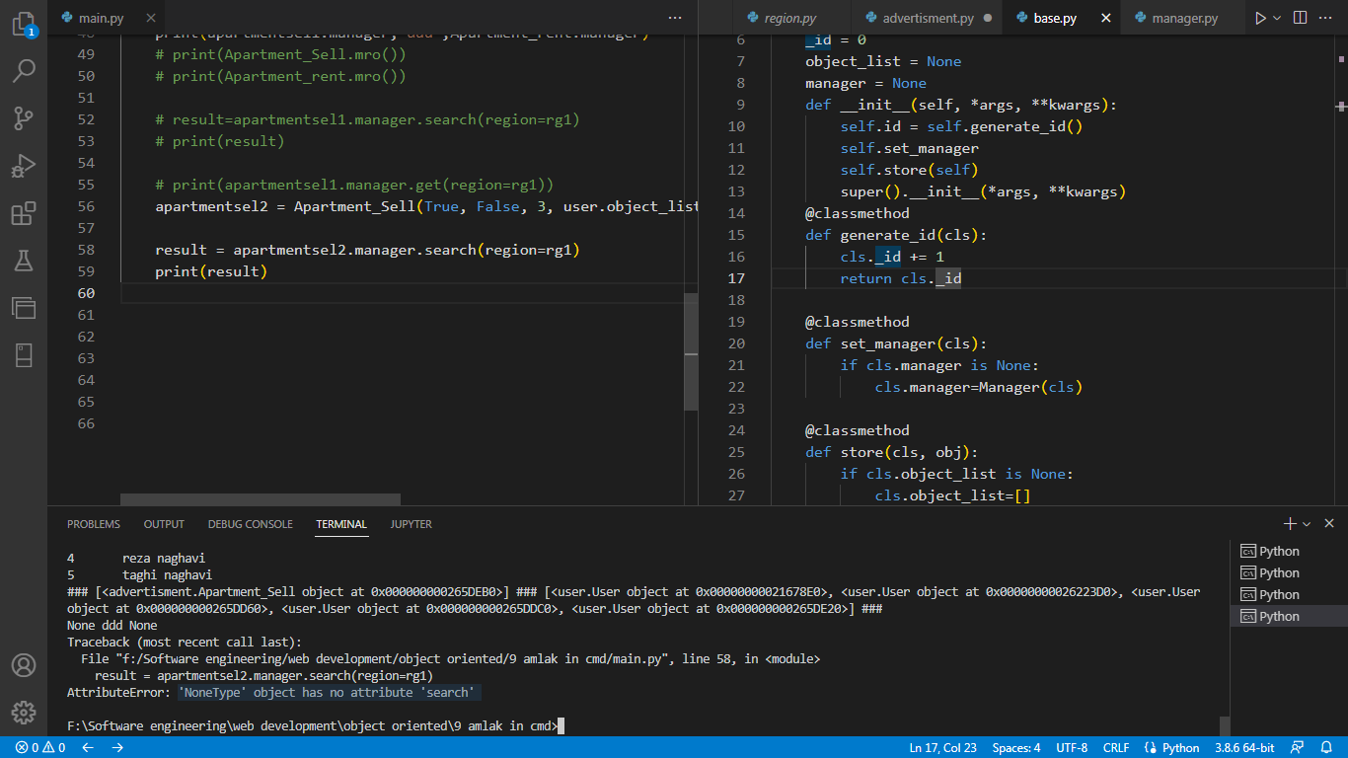Switch to the manager.py tab
Screen dimensions: 1348x758
(x=1184, y=18)
